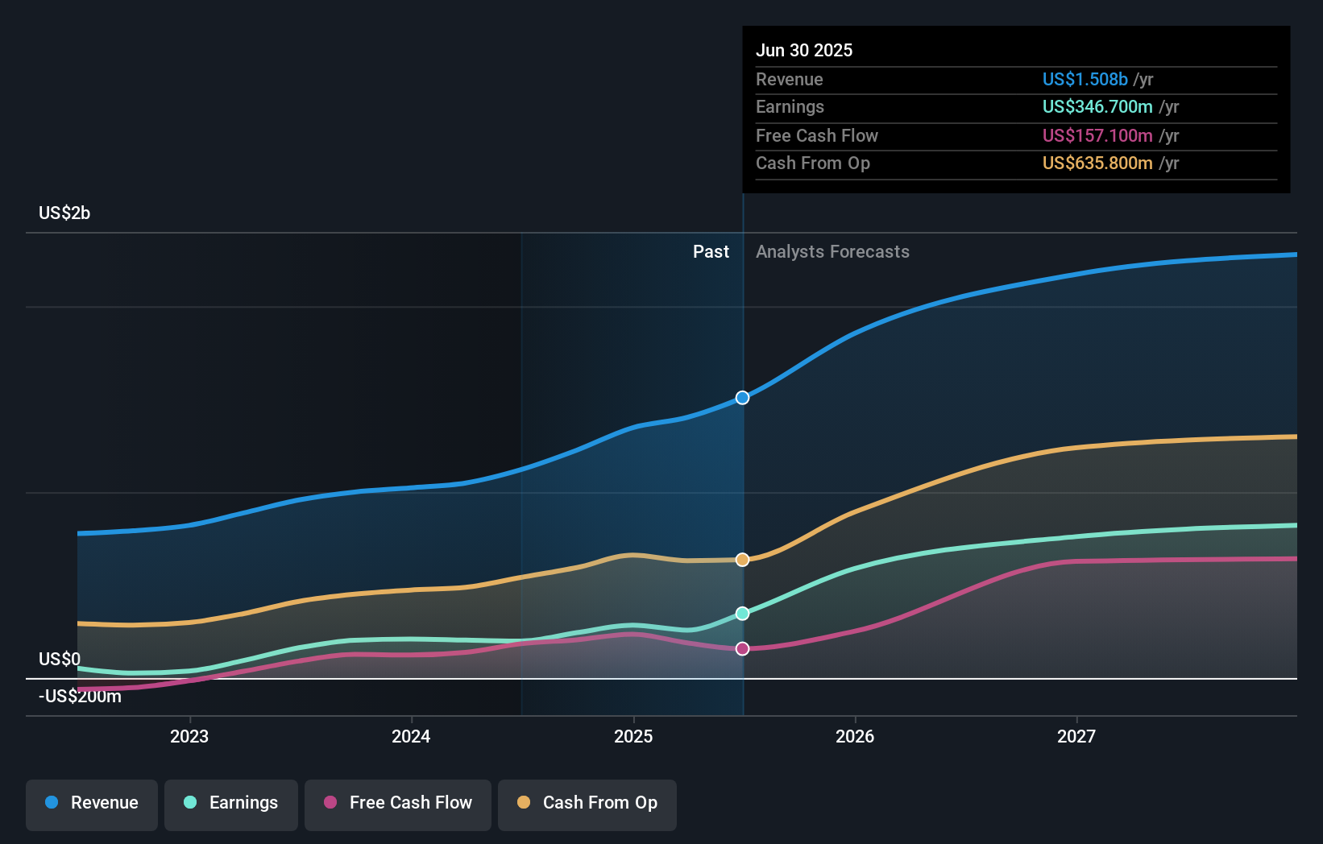Expand the Analysts Forecasts section
Viewport: 1323px width, 844px height.
[832, 251]
